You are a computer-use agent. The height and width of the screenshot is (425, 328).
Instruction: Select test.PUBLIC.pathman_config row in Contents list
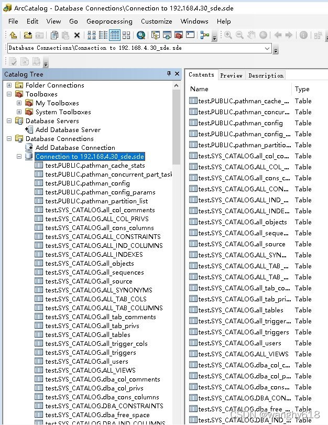click(x=240, y=123)
